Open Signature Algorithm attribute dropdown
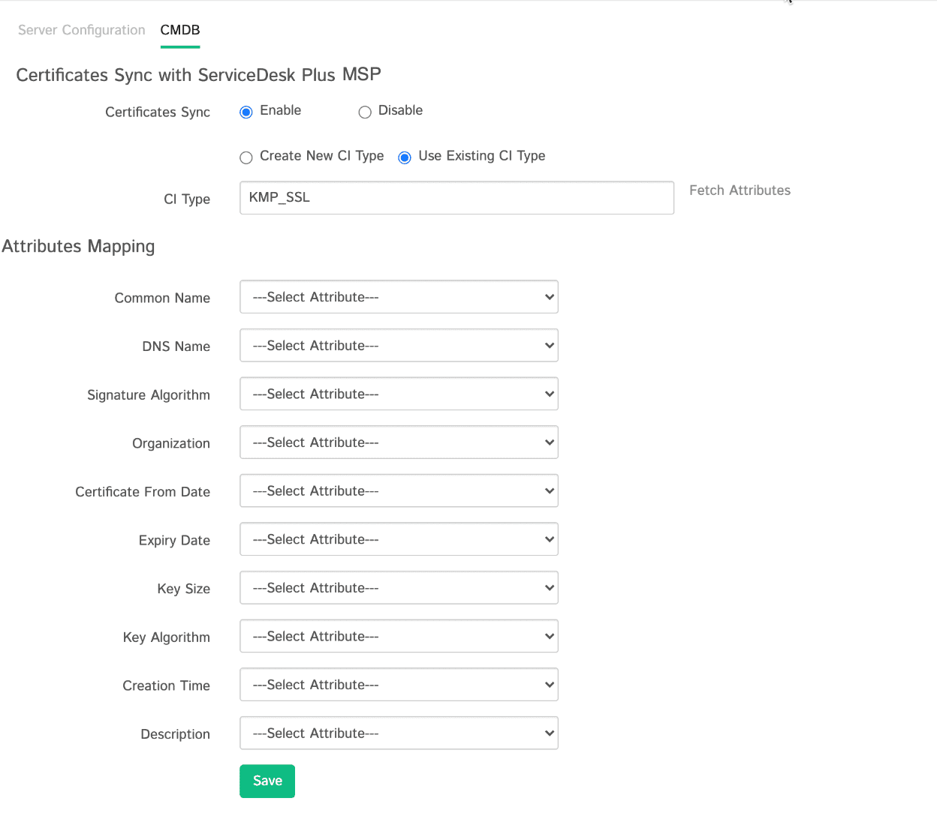This screenshot has height=813, width=937. tap(399, 394)
